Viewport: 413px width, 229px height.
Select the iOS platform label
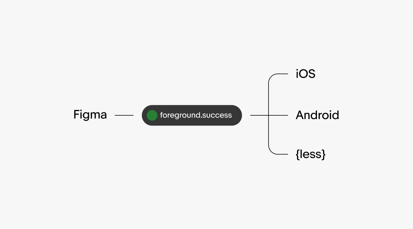(305, 74)
